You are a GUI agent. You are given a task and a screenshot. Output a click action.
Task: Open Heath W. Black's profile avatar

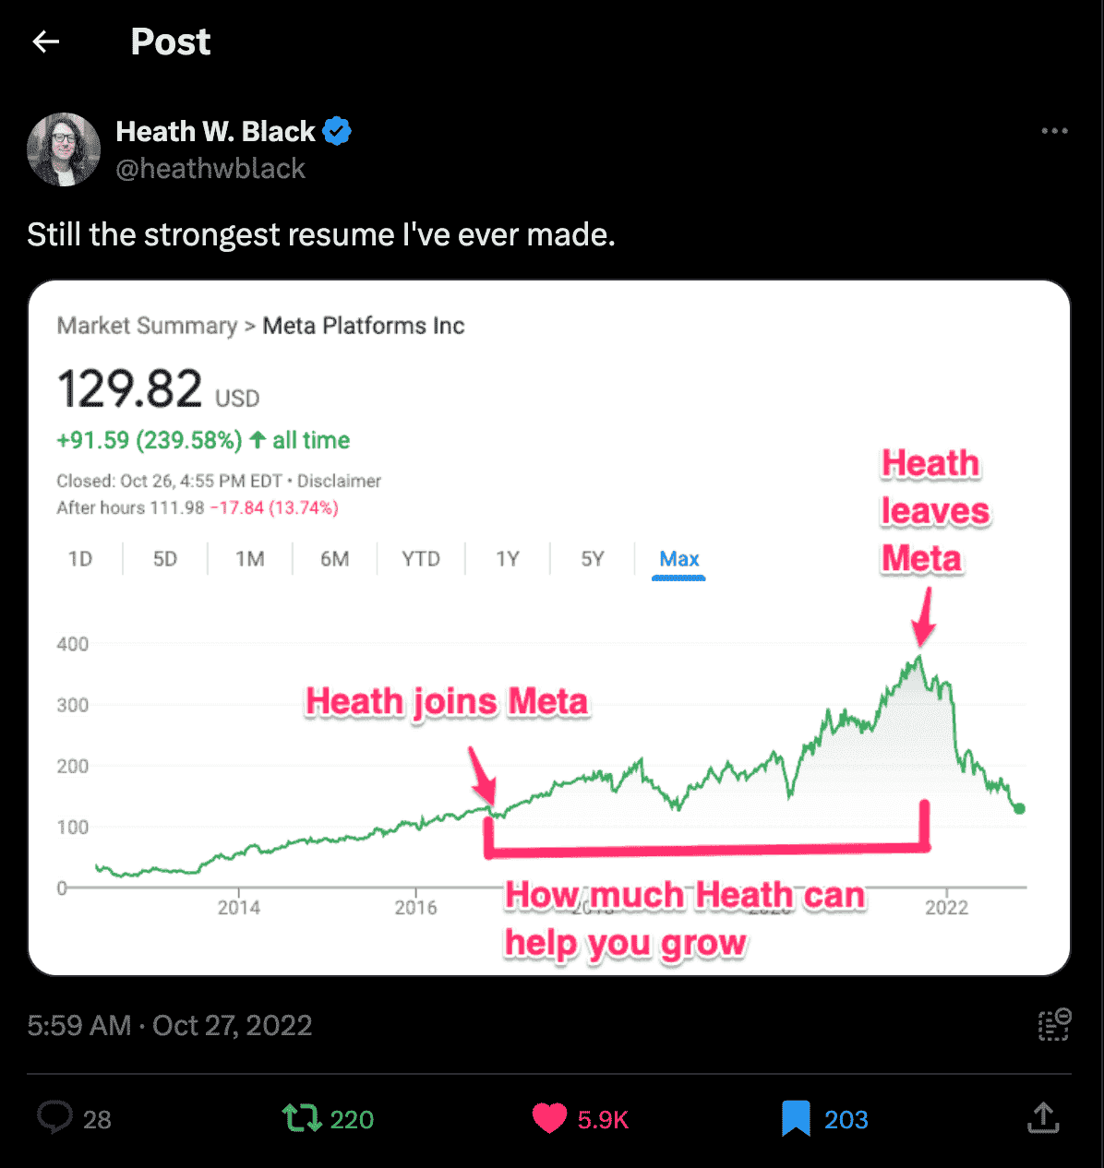point(64,149)
